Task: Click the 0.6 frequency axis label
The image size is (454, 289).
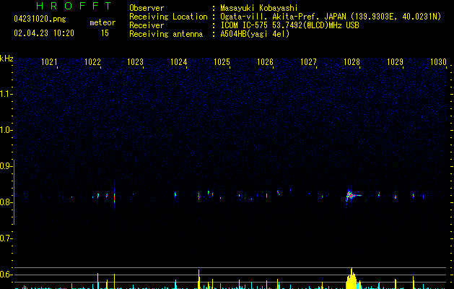Action: 6,275
